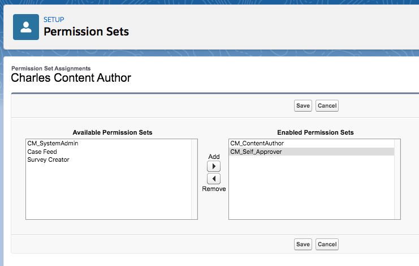The height and width of the screenshot is (266, 419).
Task: Click the Permission Sets page heading
Action: 87,32
